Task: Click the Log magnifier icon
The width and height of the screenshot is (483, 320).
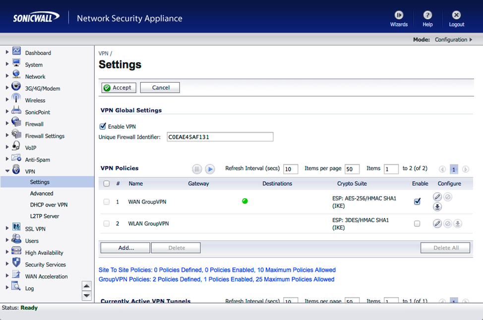Action: 16,286
